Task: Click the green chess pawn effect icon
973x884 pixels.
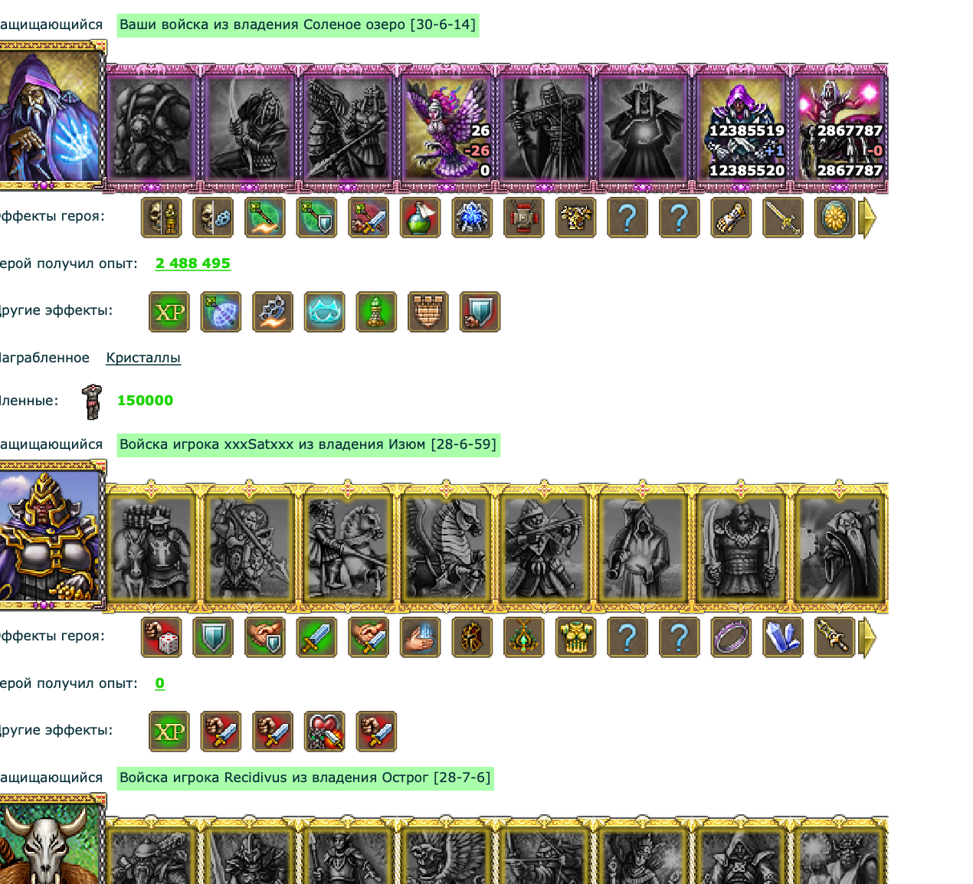Action: coord(376,312)
